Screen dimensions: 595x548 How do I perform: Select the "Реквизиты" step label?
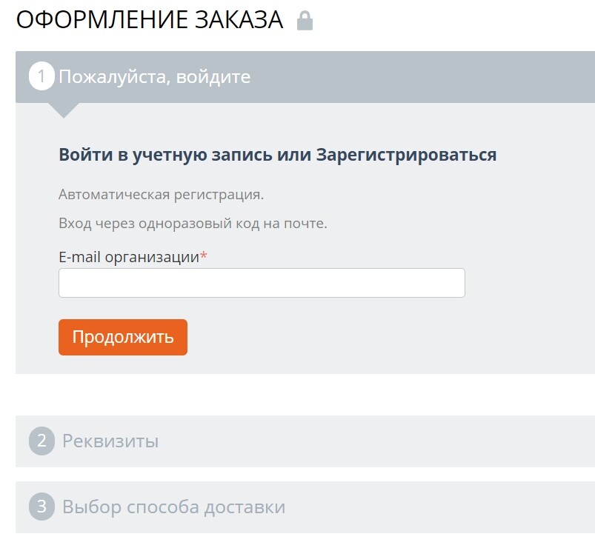tap(110, 441)
